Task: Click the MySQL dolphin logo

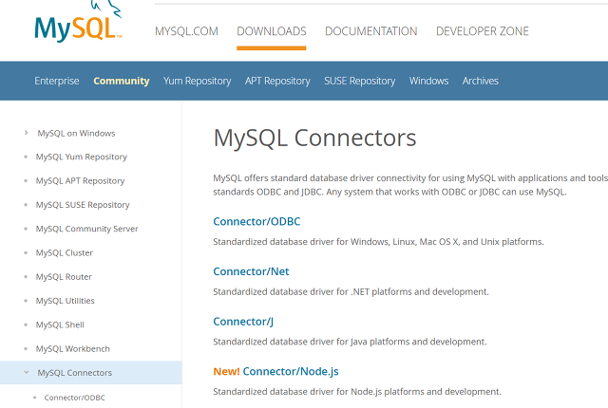Action: coord(79,22)
